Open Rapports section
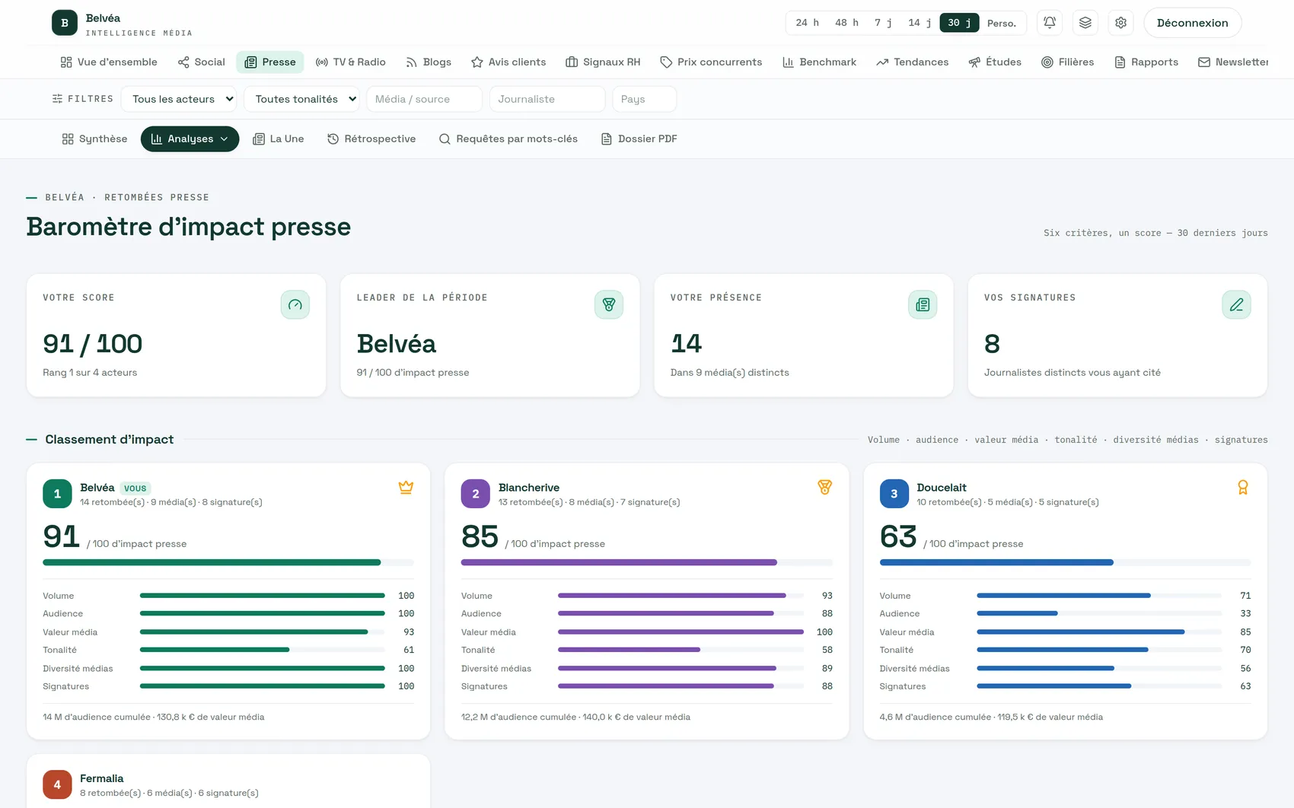This screenshot has height=808, width=1294. (x=1146, y=62)
